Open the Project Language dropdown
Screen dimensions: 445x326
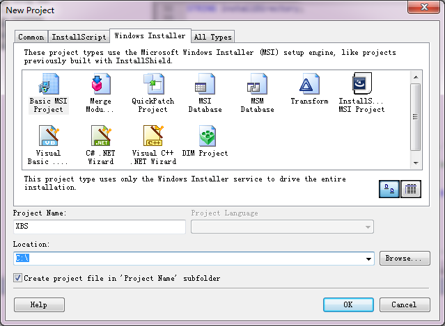point(282,227)
